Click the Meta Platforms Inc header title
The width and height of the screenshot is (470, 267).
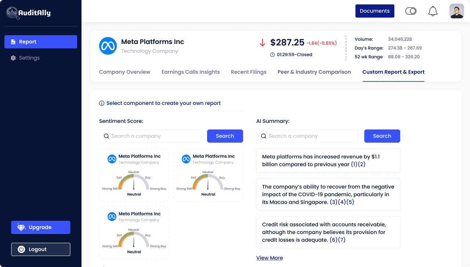click(x=153, y=42)
